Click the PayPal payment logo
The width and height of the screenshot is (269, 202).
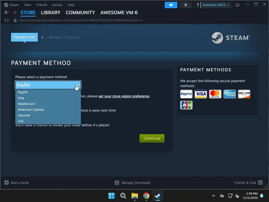[186, 94]
